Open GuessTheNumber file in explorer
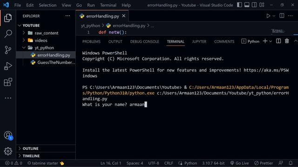The width and height of the screenshot is (298, 167). [x=46, y=62]
